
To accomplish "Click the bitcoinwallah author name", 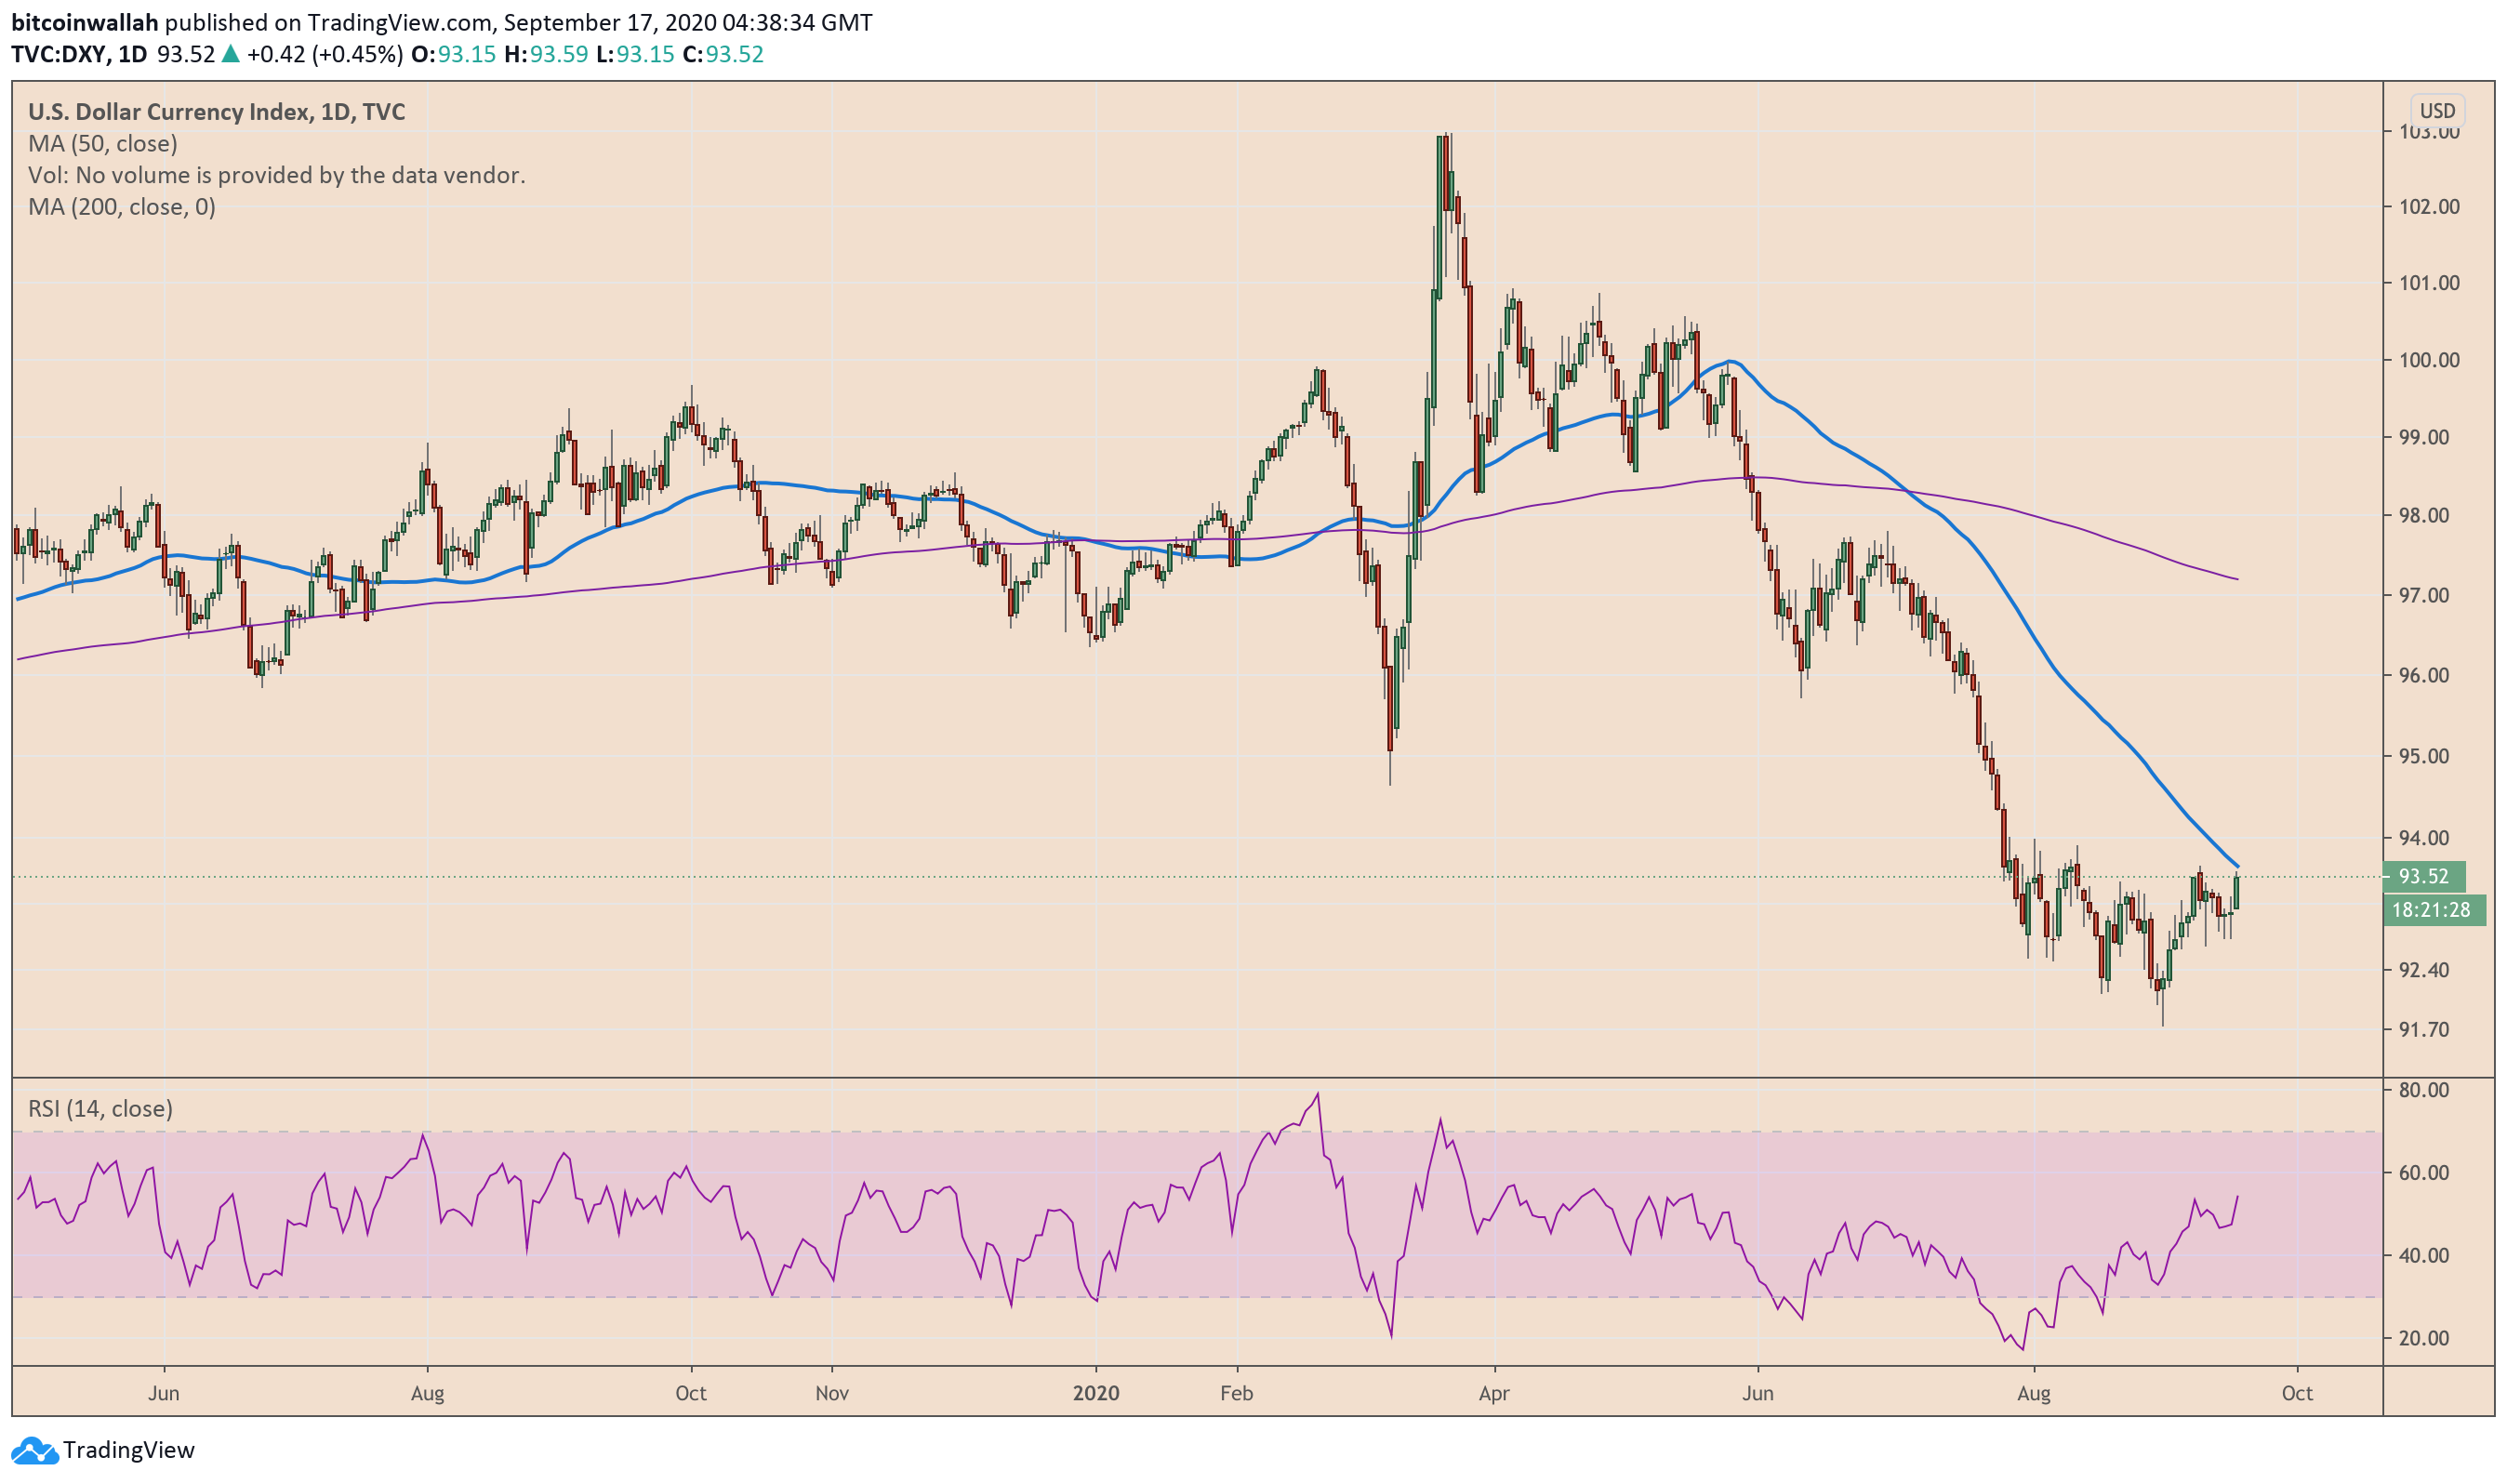I will coord(85,22).
